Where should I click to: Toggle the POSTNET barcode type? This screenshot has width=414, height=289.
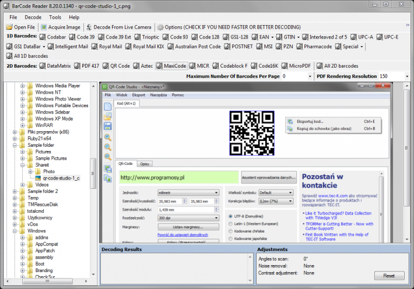238,47
